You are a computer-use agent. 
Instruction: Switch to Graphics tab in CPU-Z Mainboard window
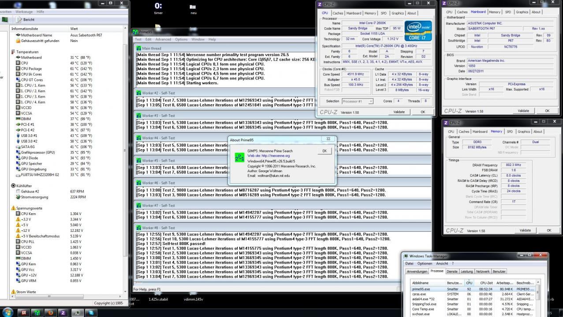pyautogui.click(x=522, y=12)
